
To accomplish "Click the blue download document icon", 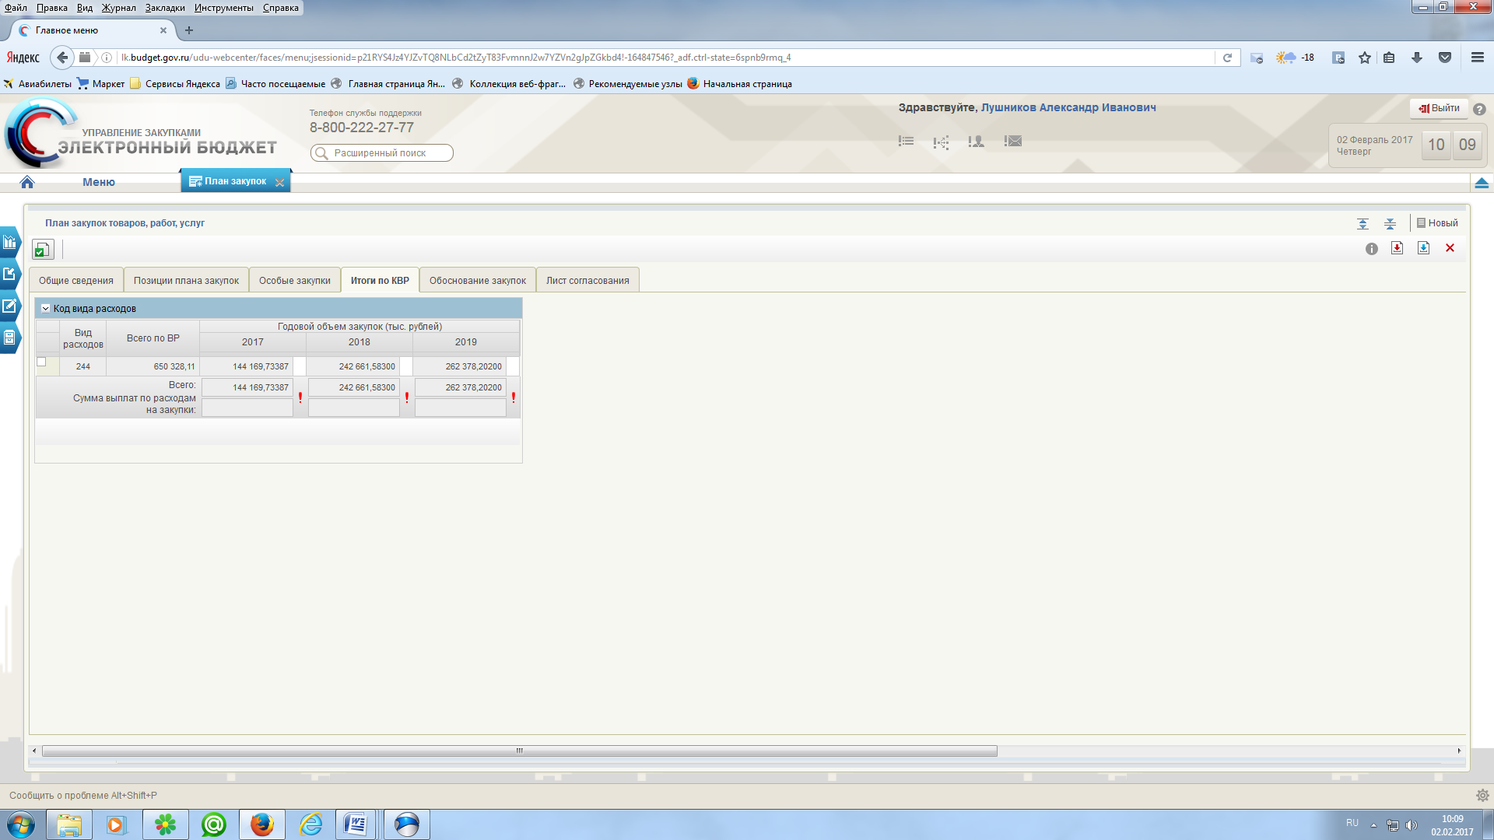I will (1423, 248).
